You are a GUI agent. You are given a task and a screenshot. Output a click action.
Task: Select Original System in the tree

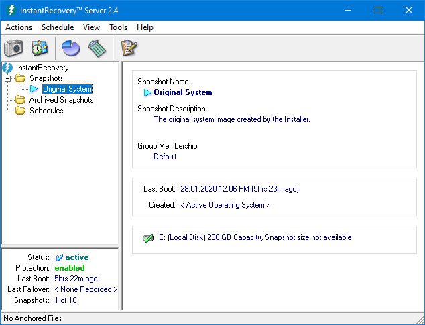pos(67,89)
